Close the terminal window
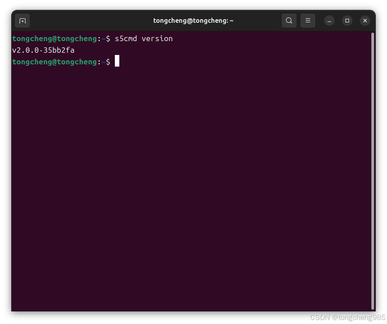This screenshot has width=387, height=324. 365,21
